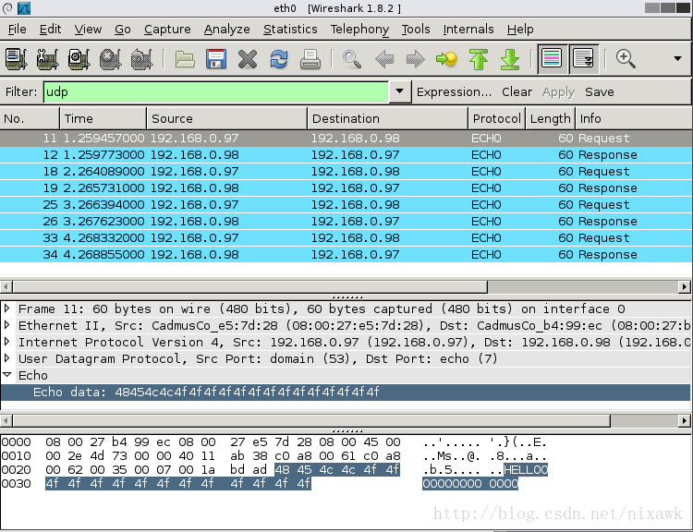Save capture file floppy icon
The height and width of the screenshot is (532, 693).
(x=216, y=59)
